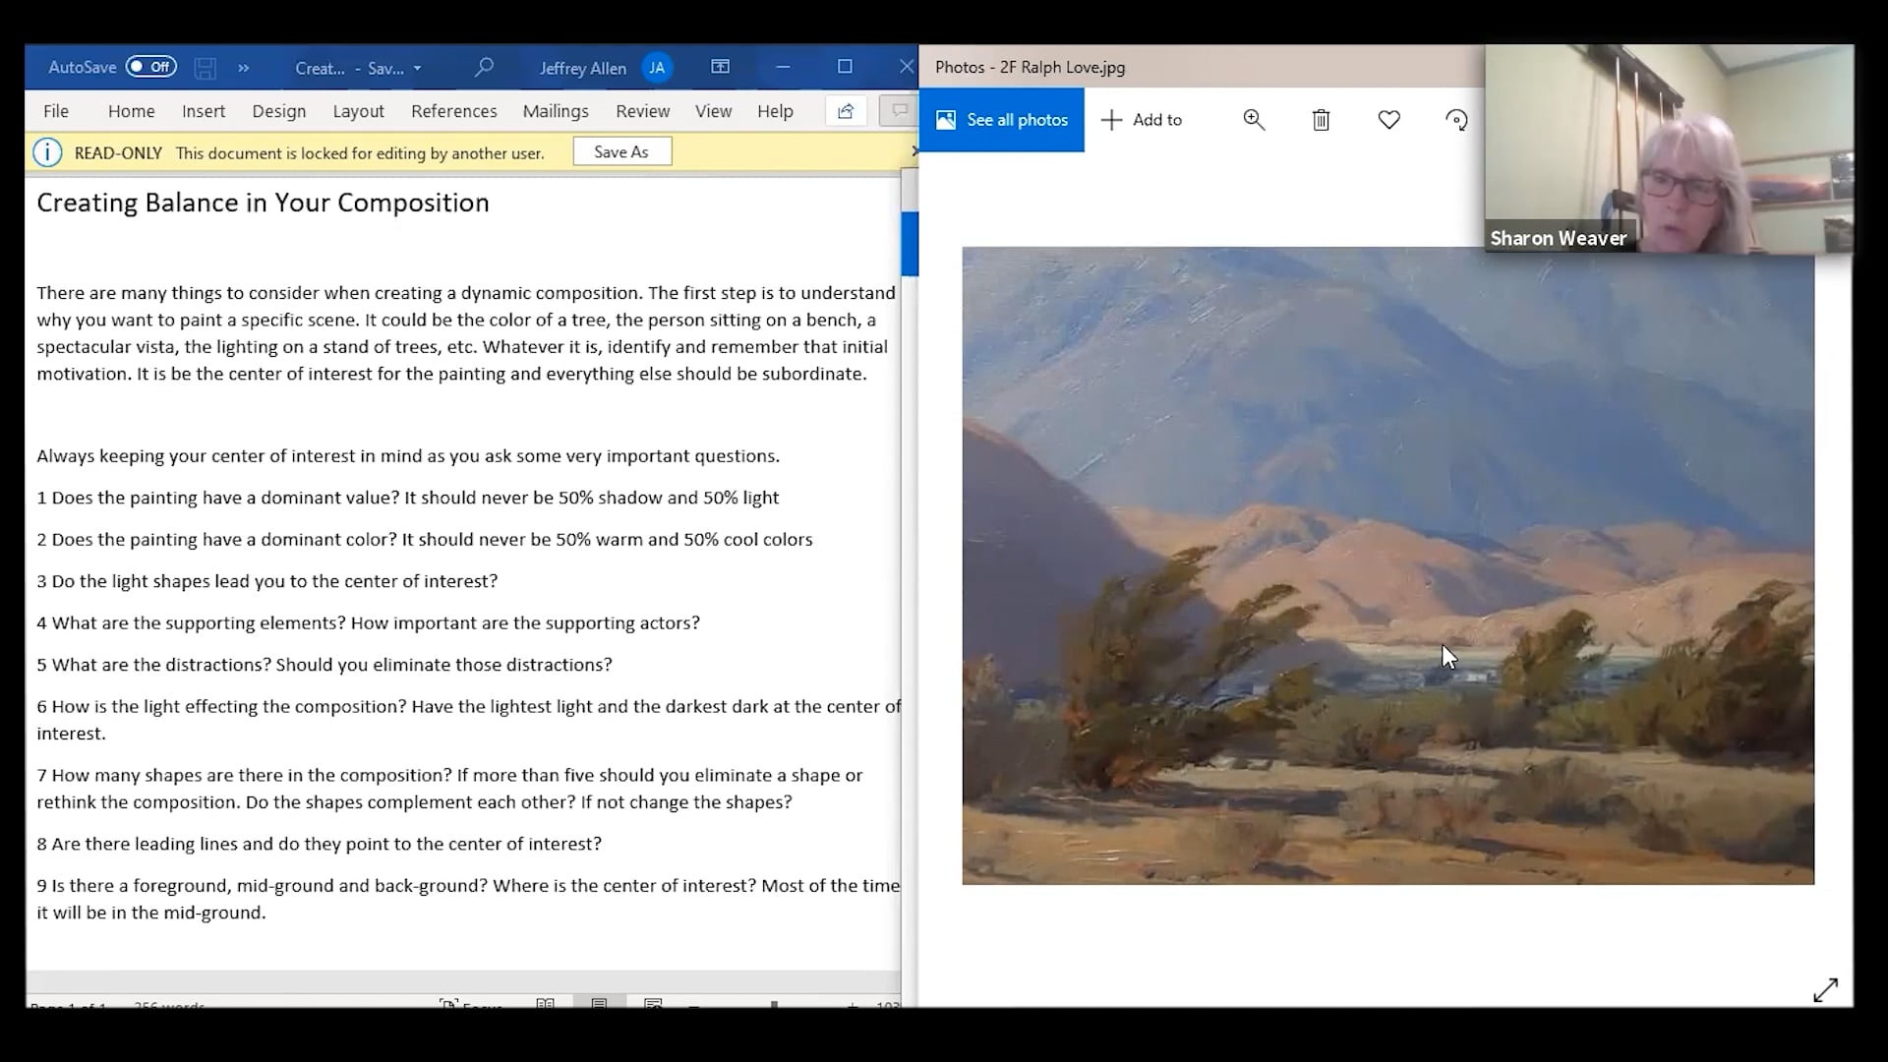1888x1062 pixels.
Task: Click the Save disk icon in Word
Action: click(x=205, y=68)
